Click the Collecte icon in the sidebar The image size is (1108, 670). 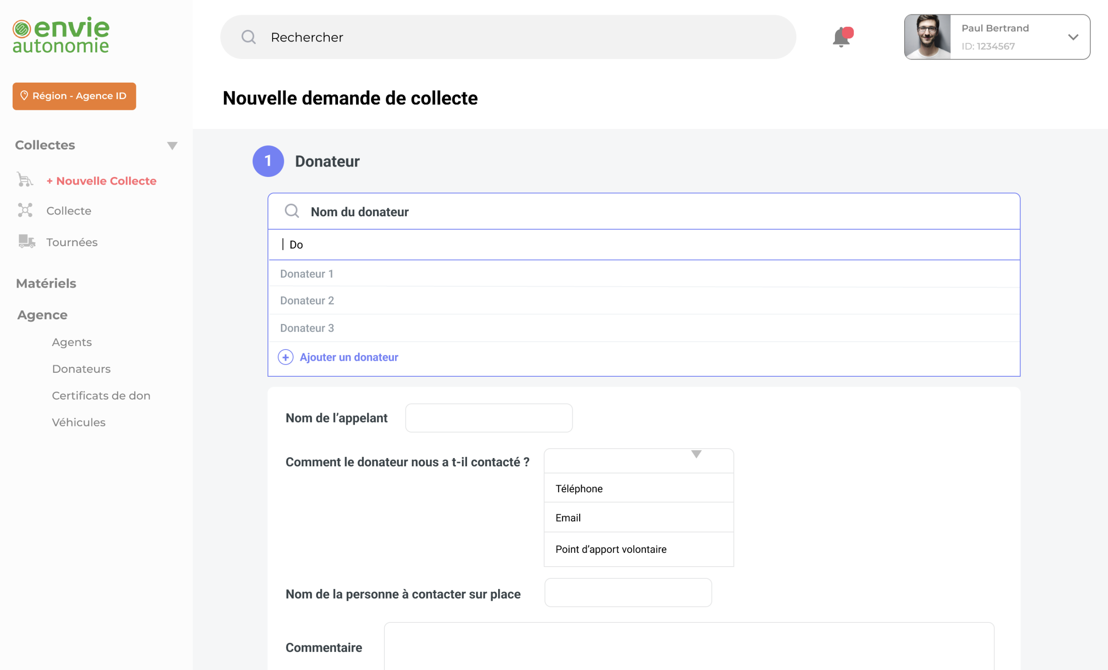(x=25, y=210)
